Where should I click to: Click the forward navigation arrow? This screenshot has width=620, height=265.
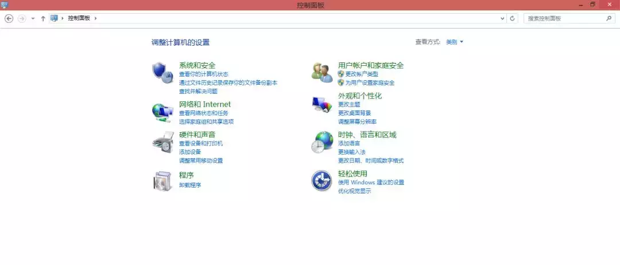[22, 18]
